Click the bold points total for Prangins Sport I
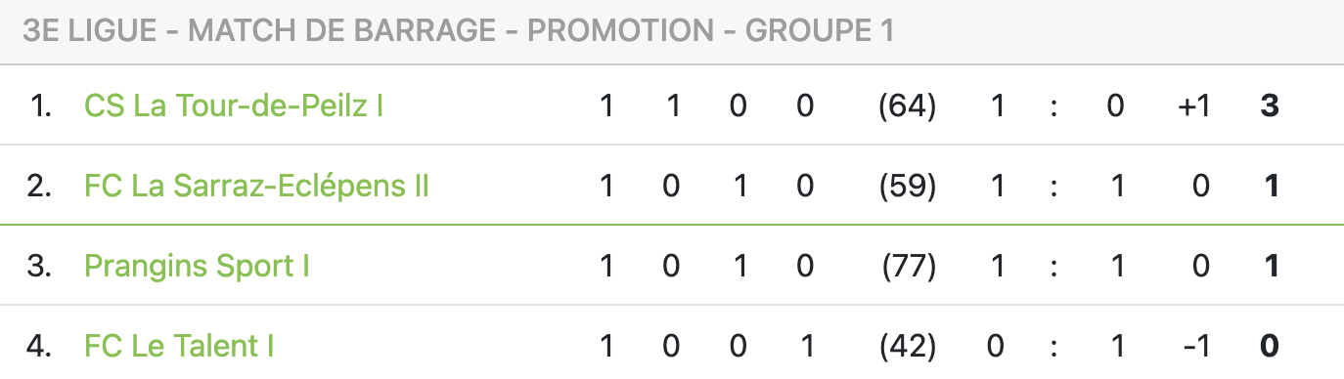This screenshot has width=1344, height=379. (x=1272, y=266)
